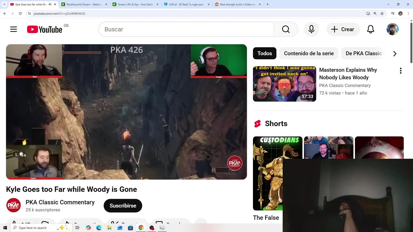Open a new browser tab
The height and width of the screenshot is (232, 413).
(x=267, y=5)
